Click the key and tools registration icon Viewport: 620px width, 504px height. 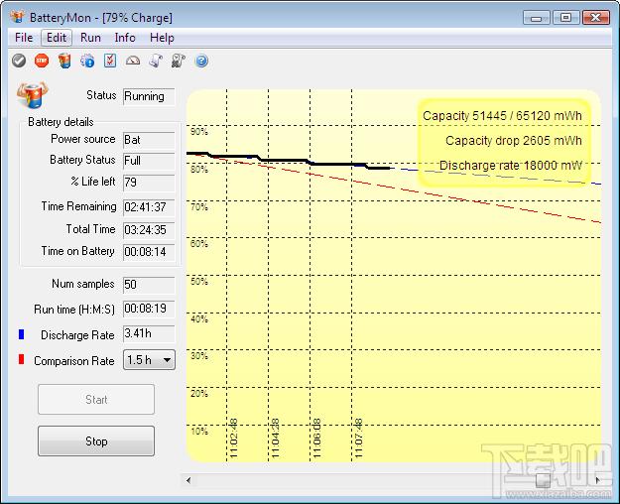pos(179,61)
